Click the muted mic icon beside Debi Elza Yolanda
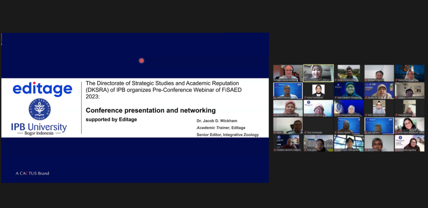 (x=366, y=115)
